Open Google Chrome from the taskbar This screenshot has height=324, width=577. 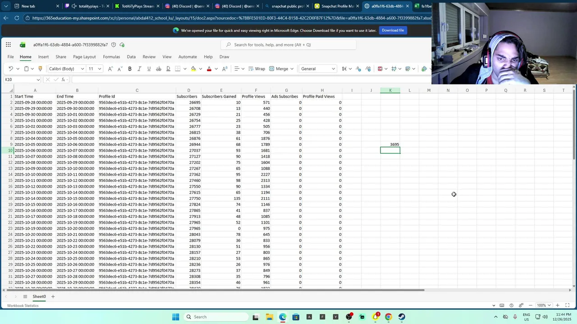(x=388, y=317)
